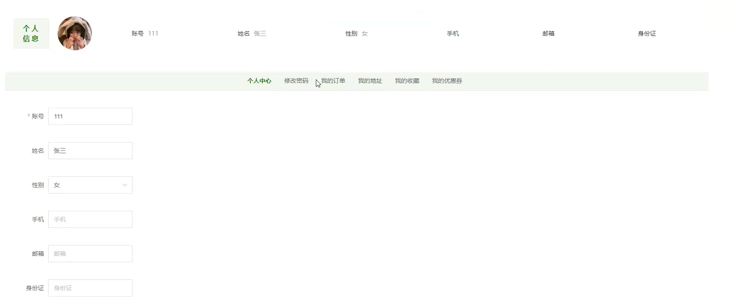Screen dimensions: 740x303
Task: Click the round user avatar photo
Action: [75, 33]
